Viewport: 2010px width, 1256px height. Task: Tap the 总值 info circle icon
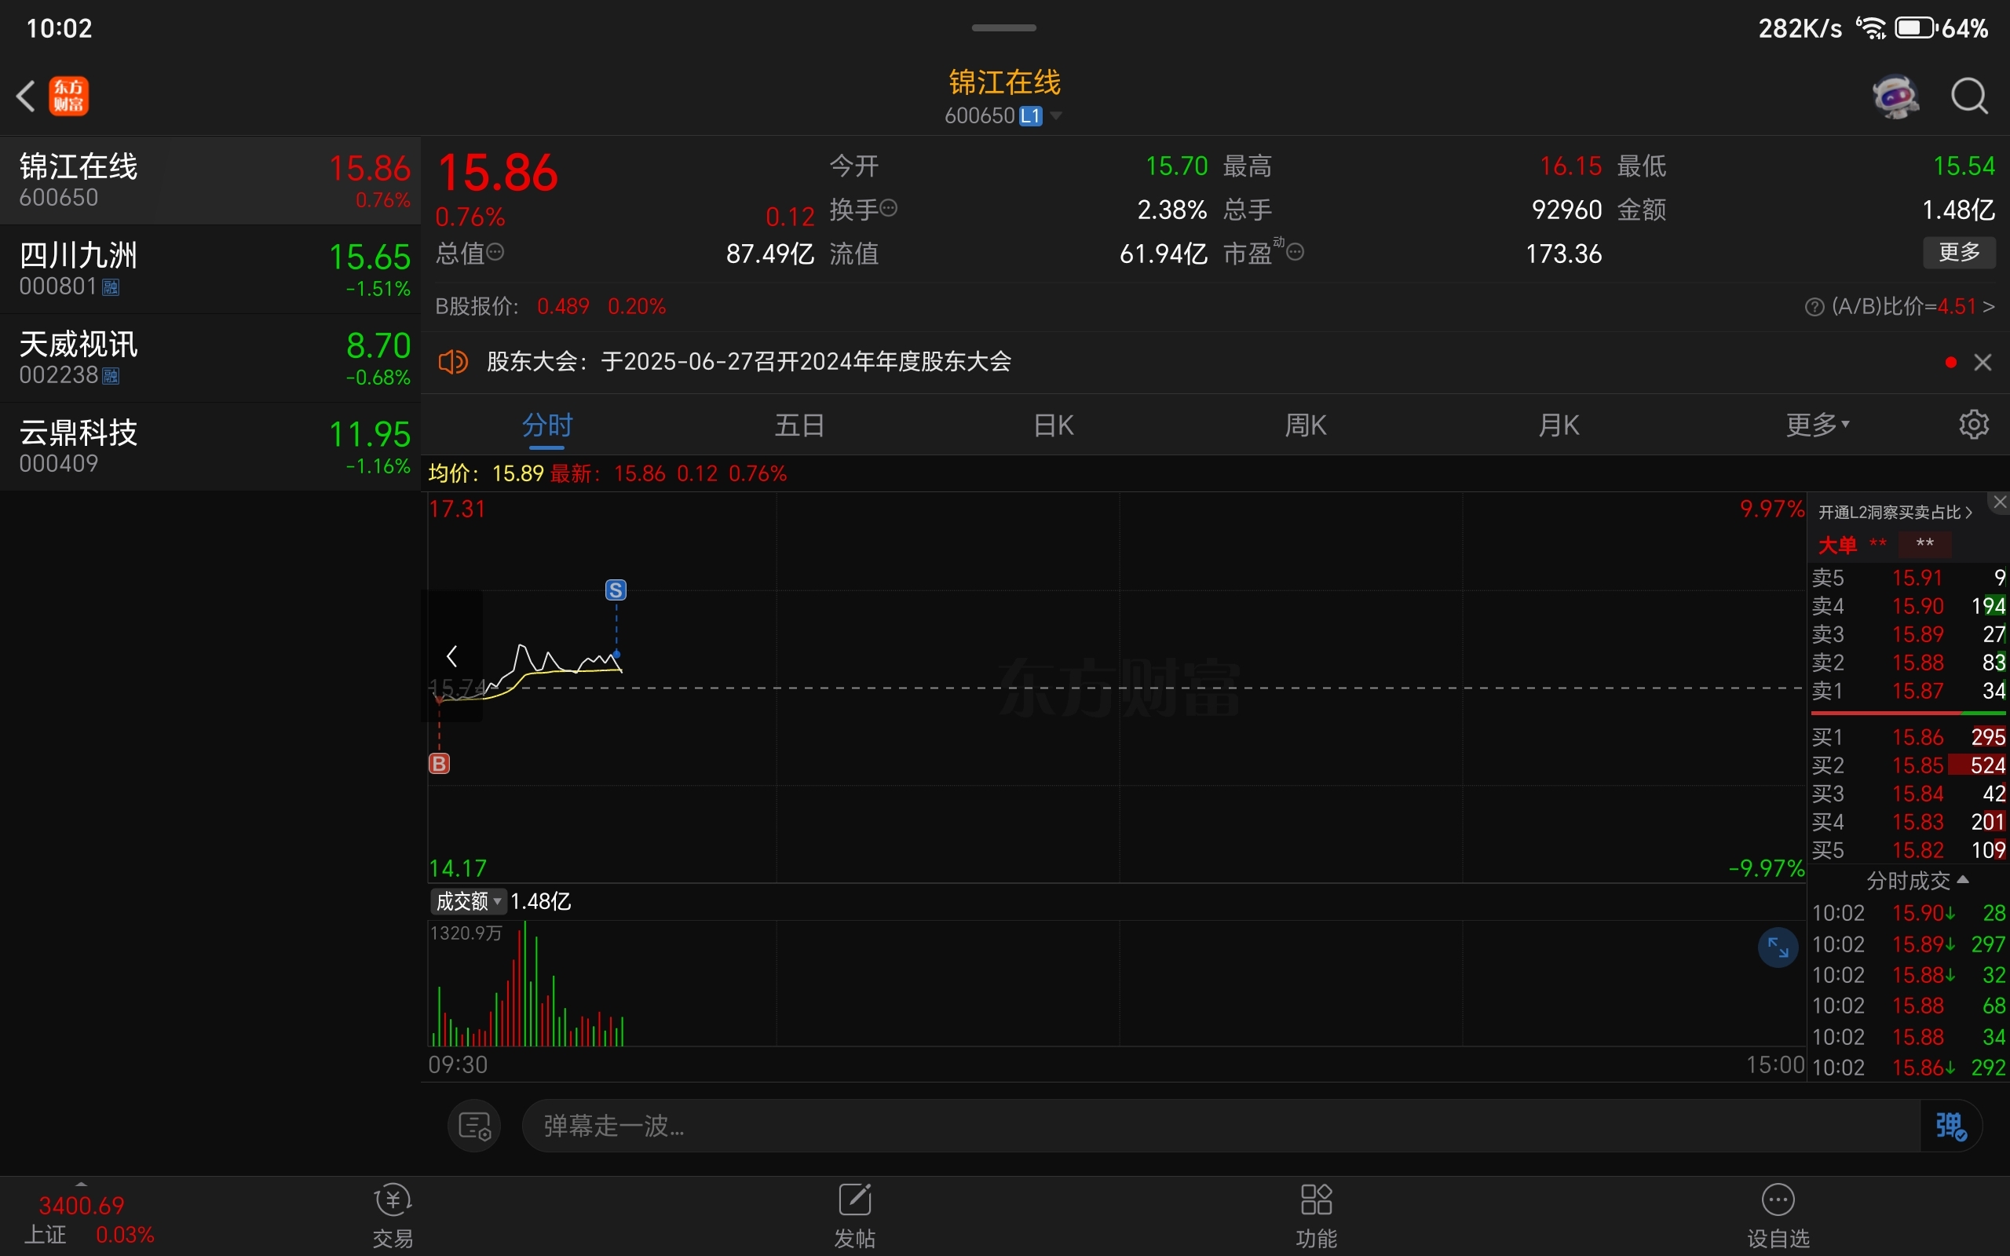[x=495, y=252]
